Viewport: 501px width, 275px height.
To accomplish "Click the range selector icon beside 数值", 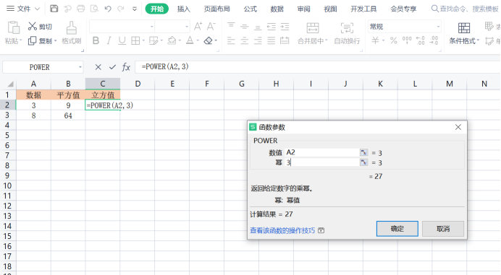I will click(x=364, y=152).
